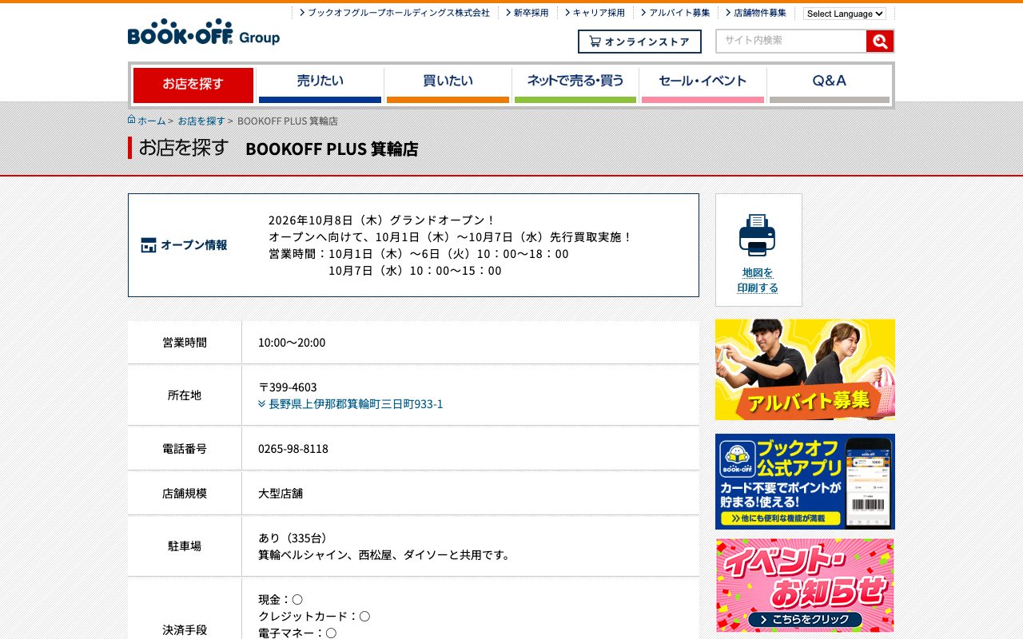Open the Select Language dropdown
1023x639 pixels.
point(845,14)
